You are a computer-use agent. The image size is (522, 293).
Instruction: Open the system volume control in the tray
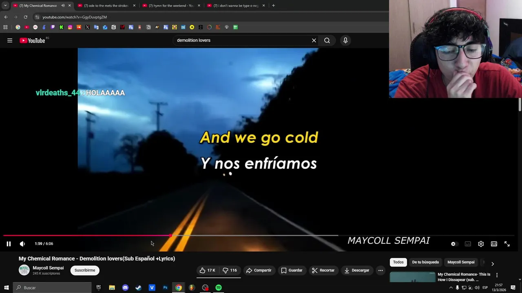[x=477, y=288]
